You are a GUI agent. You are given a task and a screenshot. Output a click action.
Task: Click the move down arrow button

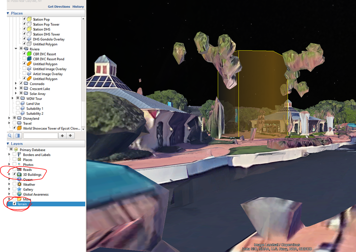[71, 136]
